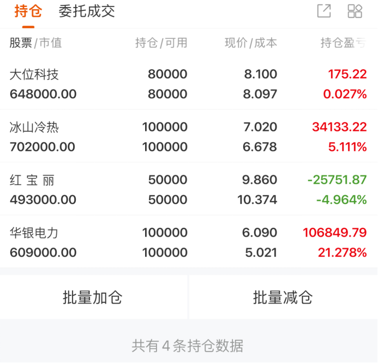Switch to the 持仓 tab
Image resolution: width=378 pixels, height=363 pixels.
pyautogui.click(x=28, y=11)
